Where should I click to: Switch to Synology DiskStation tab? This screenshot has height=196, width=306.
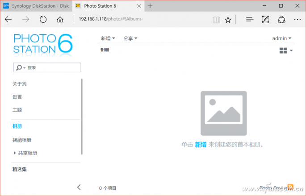click(36, 6)
